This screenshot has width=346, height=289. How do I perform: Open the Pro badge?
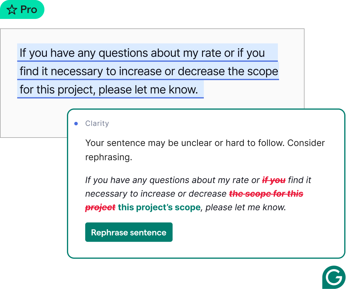coord(22,9)
